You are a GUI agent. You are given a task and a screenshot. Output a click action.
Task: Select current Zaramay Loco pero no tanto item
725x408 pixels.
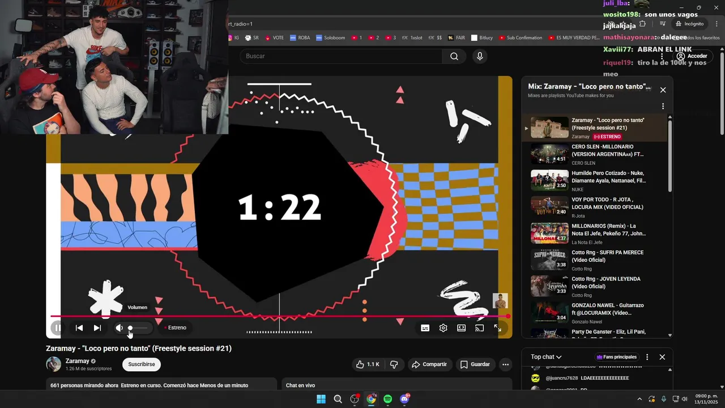(595, 128)
